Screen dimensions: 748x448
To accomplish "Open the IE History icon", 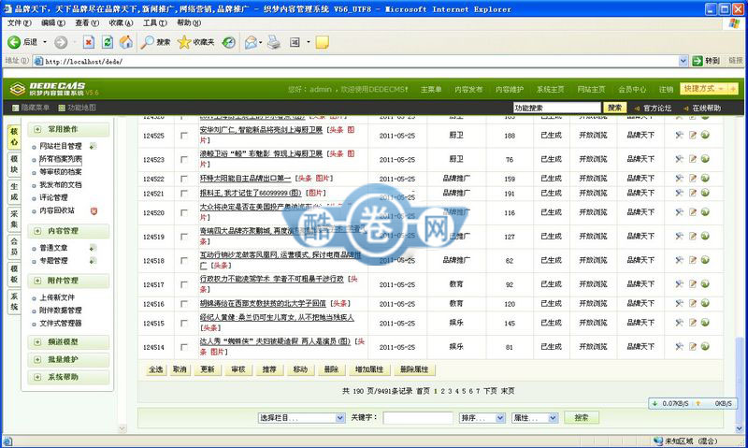I will [229, 42].
